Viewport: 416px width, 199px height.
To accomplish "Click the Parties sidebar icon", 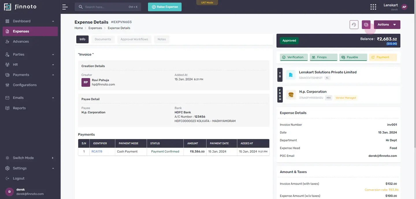I will click(x=8, y=55).
